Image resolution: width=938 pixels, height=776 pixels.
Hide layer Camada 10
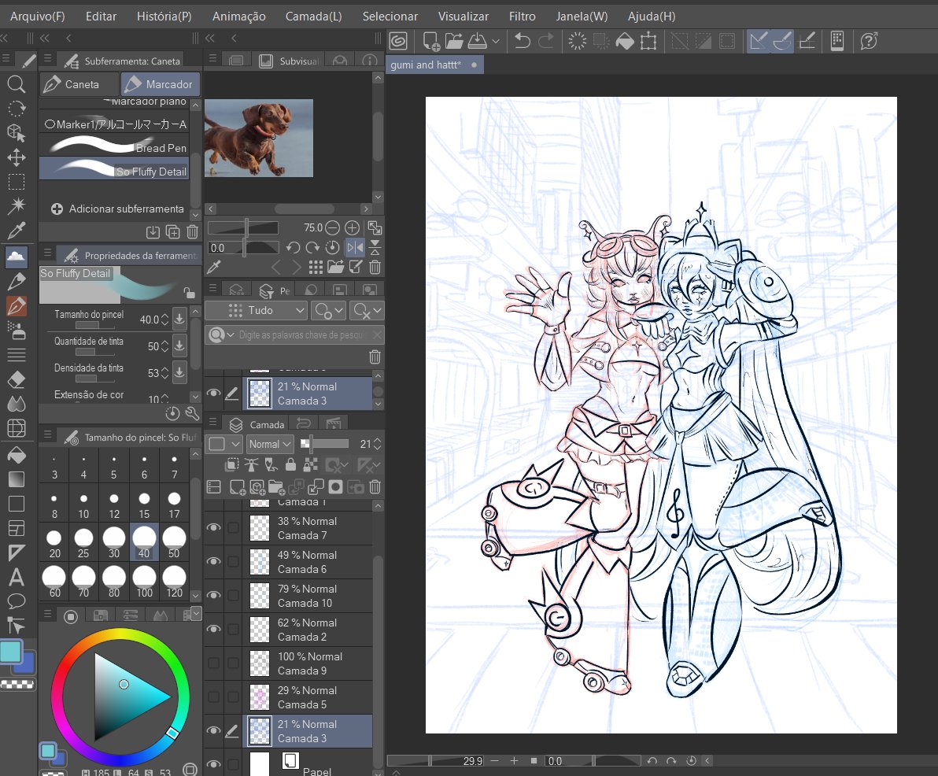(x=213, y=595)
